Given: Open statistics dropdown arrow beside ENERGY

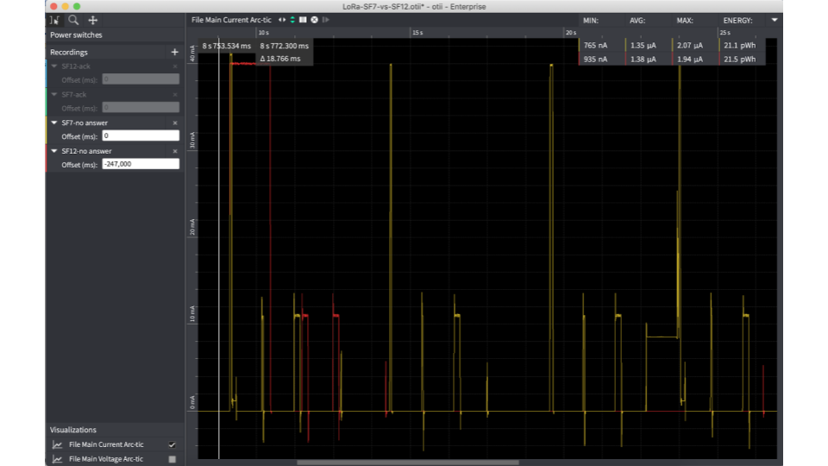Looking at the screenshot, I should click(x=775, y=20).
